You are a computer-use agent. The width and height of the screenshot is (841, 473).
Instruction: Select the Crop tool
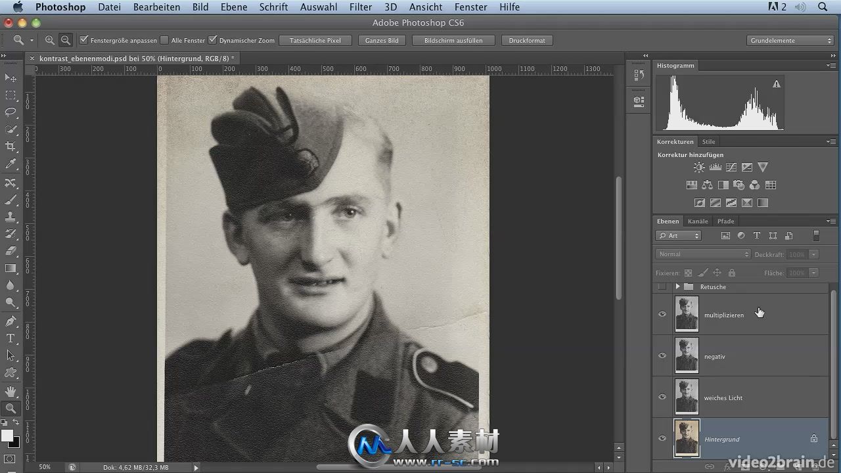click(x=11, y=146)
